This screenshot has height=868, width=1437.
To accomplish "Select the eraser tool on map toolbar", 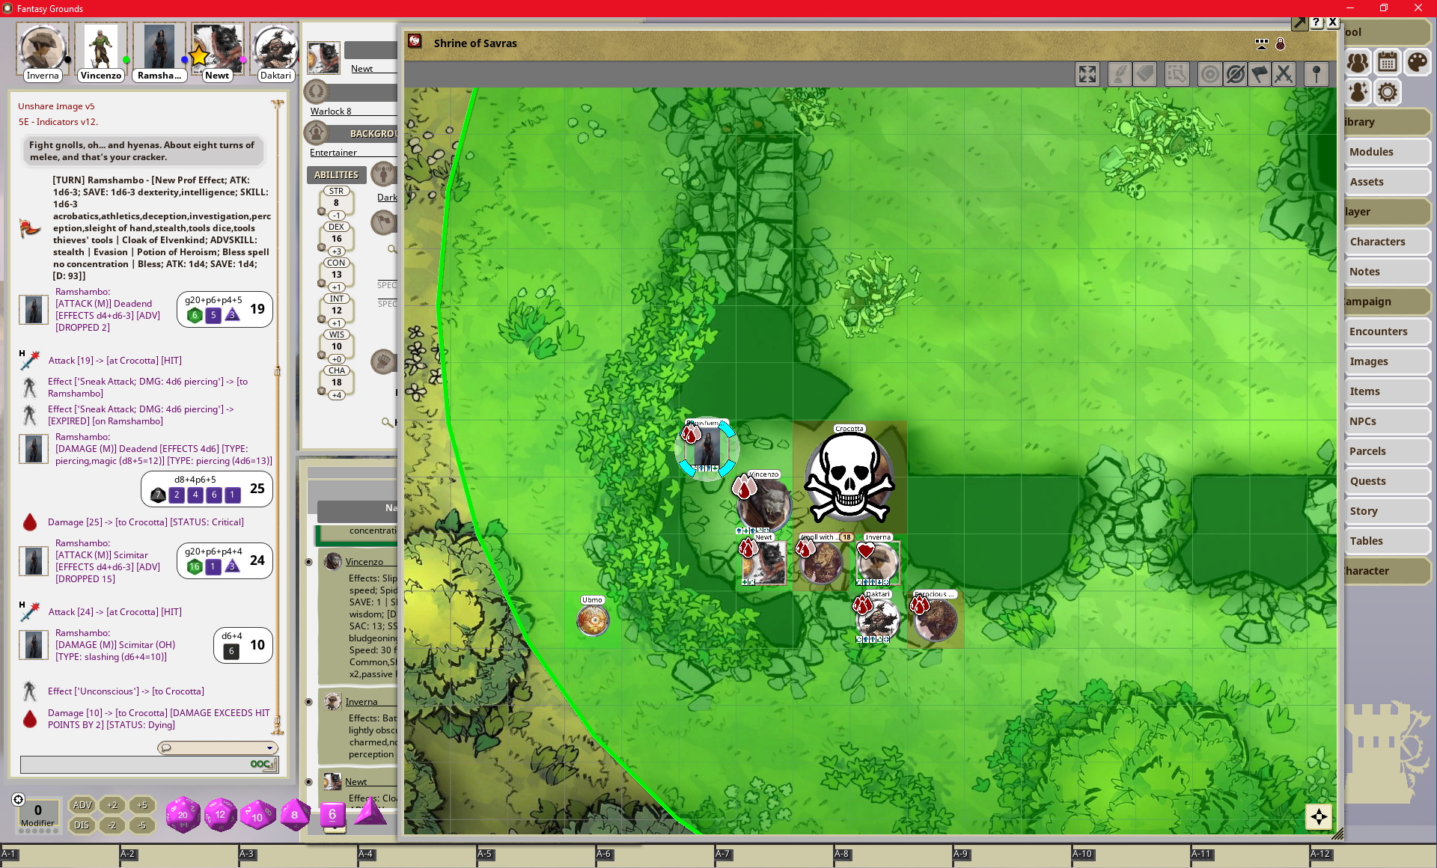I will pos(1144,74).
